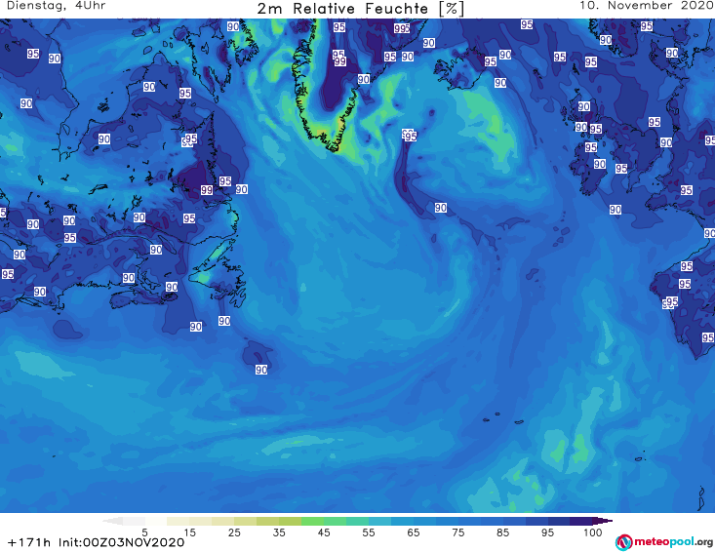
Task: Click the 'Init:00Z03NOV2020' run label
Action: tap(121, 542)
